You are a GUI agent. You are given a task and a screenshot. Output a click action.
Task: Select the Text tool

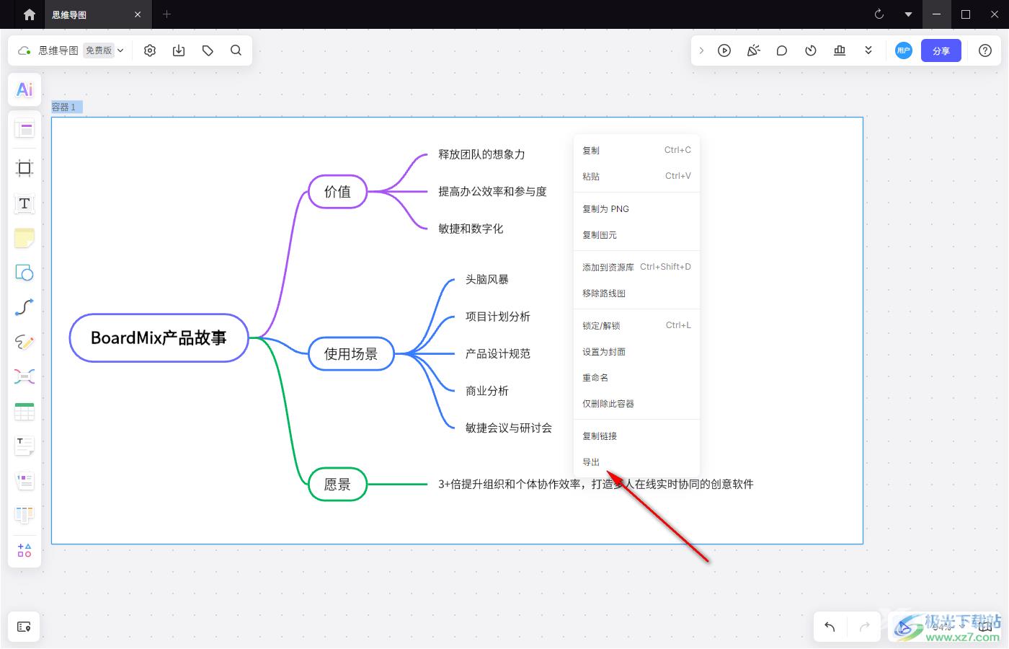tap(25, 203)
